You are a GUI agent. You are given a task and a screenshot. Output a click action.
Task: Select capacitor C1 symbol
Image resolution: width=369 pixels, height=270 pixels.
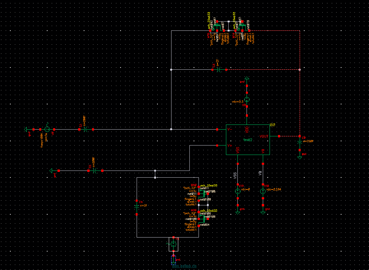[86, 129]
